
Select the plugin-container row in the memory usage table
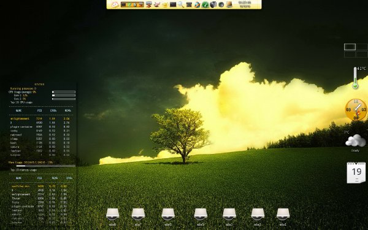(x=40, y=206)
